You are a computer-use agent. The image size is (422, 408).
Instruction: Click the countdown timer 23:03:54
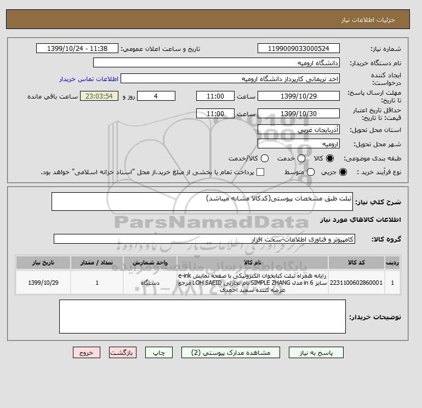[99, 96]
